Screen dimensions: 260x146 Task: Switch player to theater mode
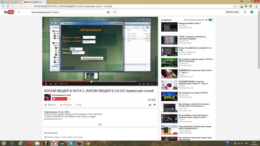tap(152, 84)
